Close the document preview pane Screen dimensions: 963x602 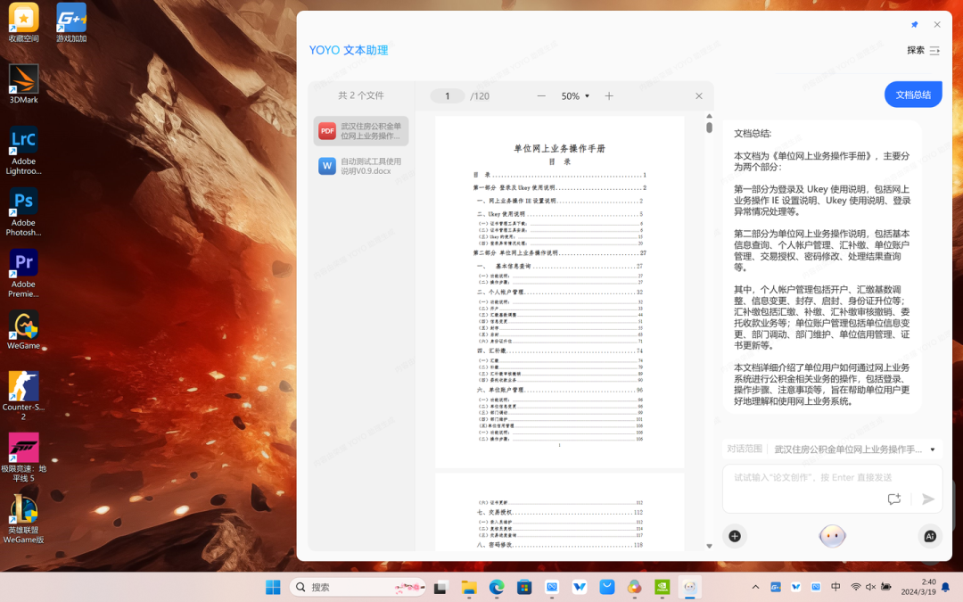coord(699,95)
